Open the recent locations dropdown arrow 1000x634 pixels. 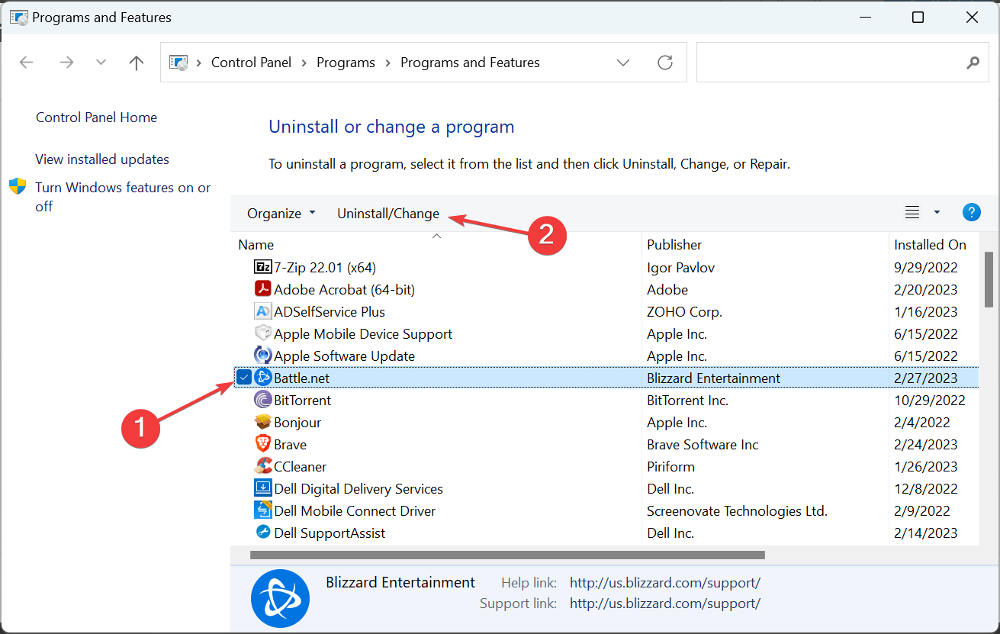(101, 63)
